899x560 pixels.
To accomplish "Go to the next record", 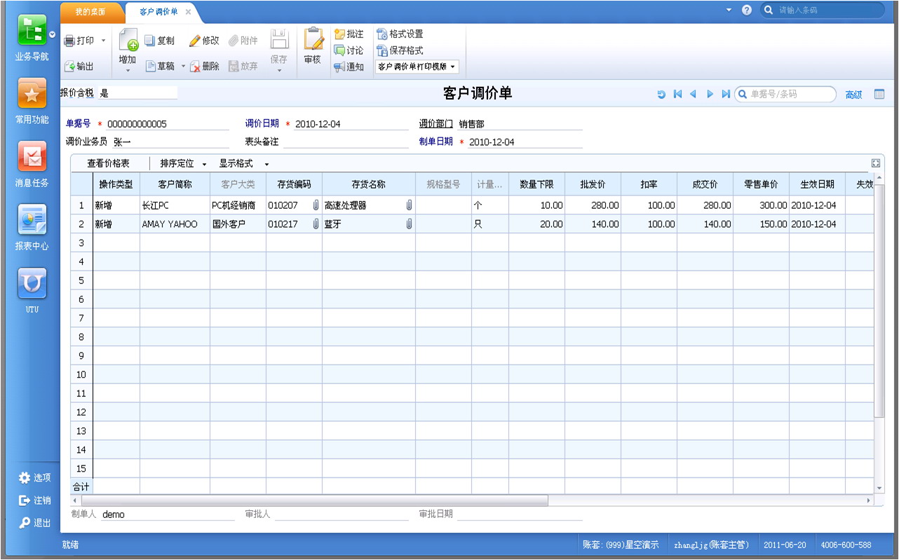I will pos(710,94).
